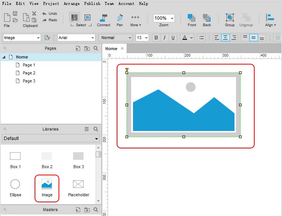Screen dimensions: 282x216
Task: Open the Account menu
Action: 126,3
